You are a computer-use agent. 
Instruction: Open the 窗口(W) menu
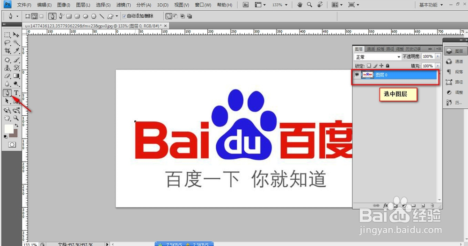pyautogui.click(x=203, y=5)
